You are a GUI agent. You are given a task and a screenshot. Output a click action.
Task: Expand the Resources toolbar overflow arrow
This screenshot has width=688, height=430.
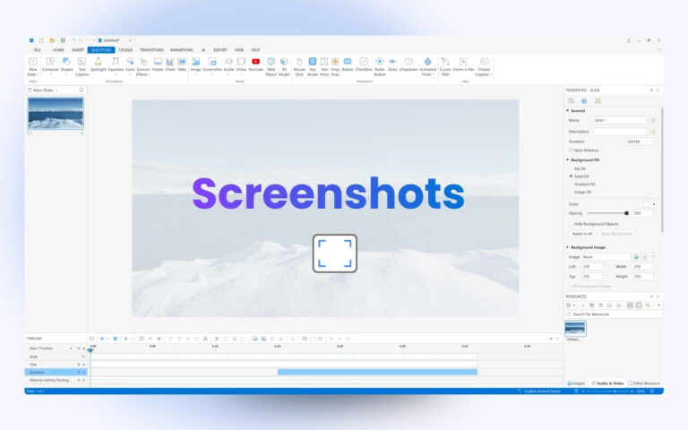(658, 305)
